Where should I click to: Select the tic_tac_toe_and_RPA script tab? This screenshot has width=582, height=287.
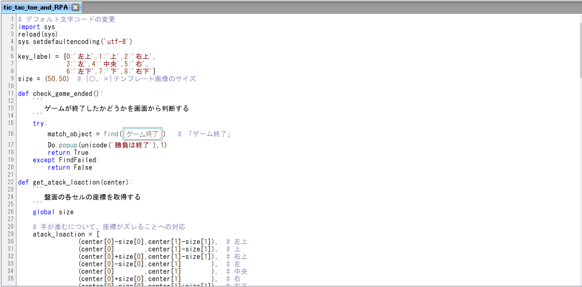[36, 7]
